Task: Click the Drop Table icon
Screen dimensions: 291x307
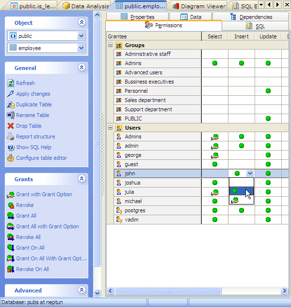Action: (11, 126)
